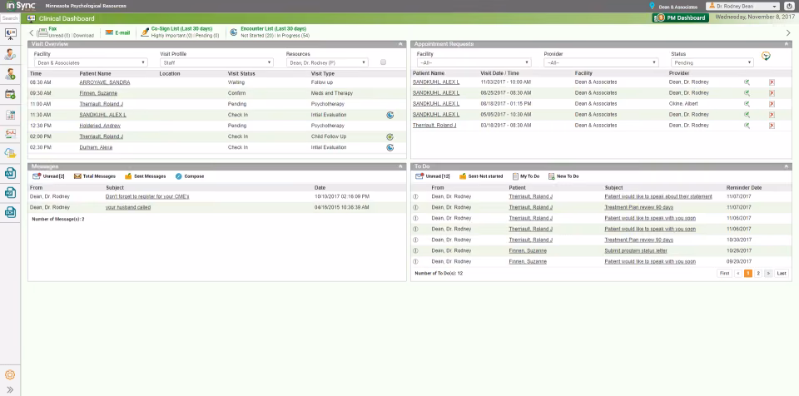The image size is (799, 396).
Task: Open encounter icon for Durheim 02:30 PM visit
Action: coord(390,148)
